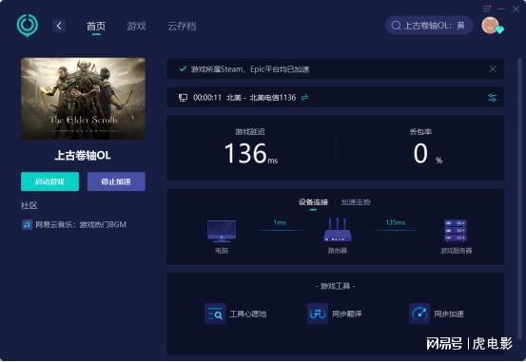Open the 同步加速 tool

437,314
